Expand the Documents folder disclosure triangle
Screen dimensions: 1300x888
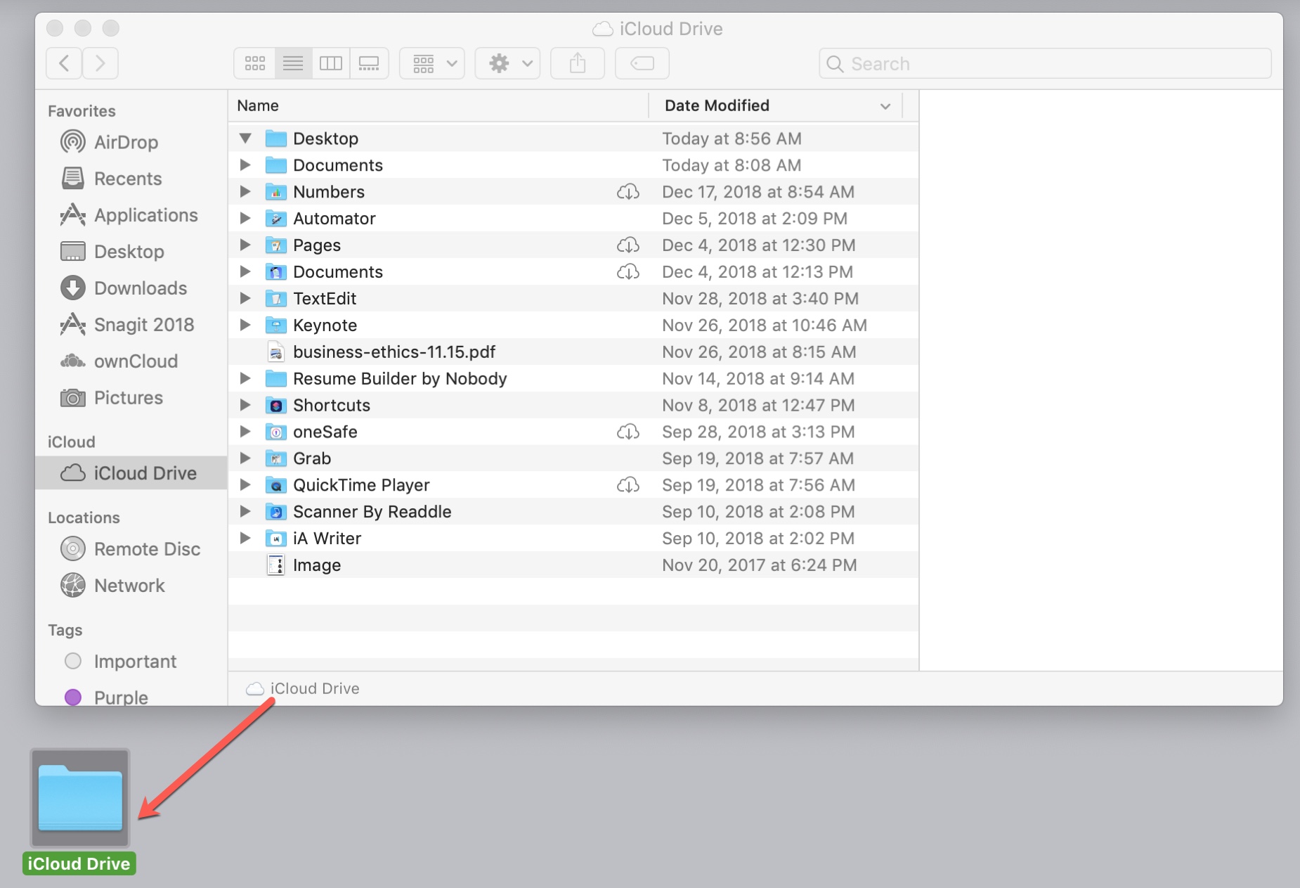coord(245,165)
